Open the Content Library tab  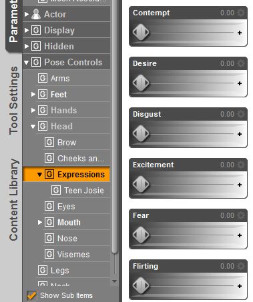tap(13, 199)
